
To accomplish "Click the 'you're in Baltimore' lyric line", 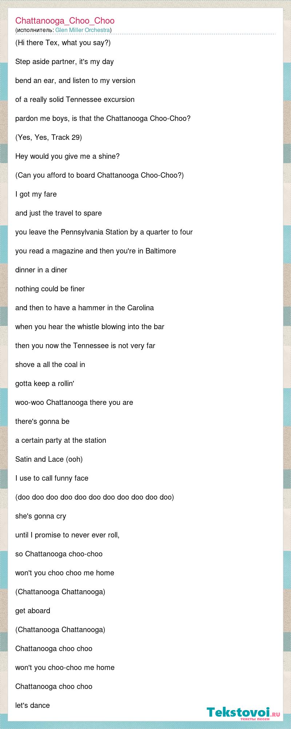I will (x=96, y=251).
